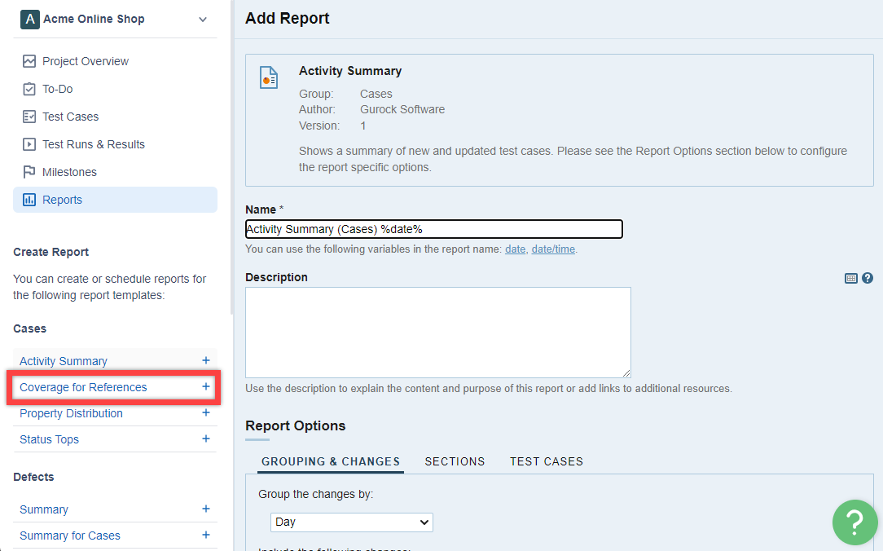Click the plus icon beside Defects Summary
The image size is (883, 551).
tap(206, 509)
